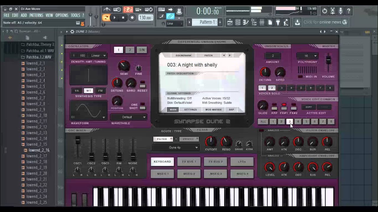Screen dimensions: 378x212
Task: Open the Mixer panel icon
Action: coord(262,23)
